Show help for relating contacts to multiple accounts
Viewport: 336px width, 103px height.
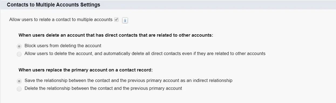tap(125, 20)
